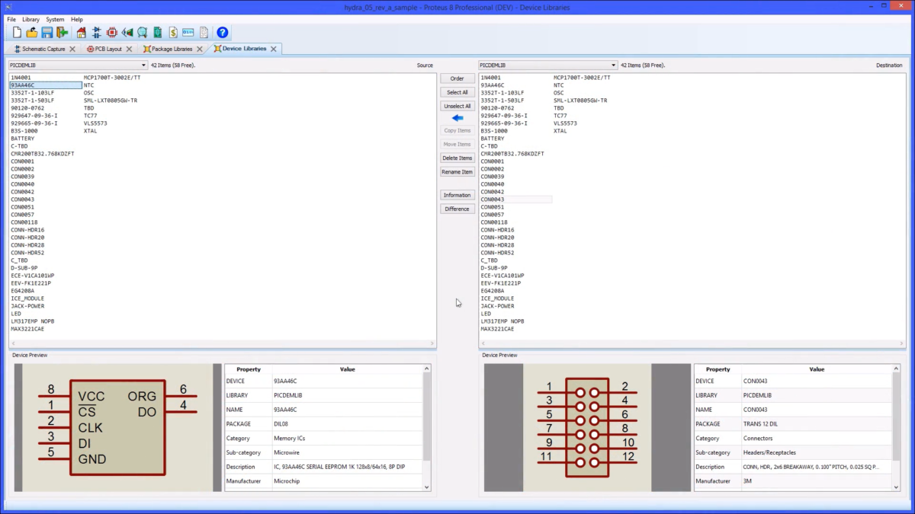
Task: Click the Information button
Action: tap(457, 195)
